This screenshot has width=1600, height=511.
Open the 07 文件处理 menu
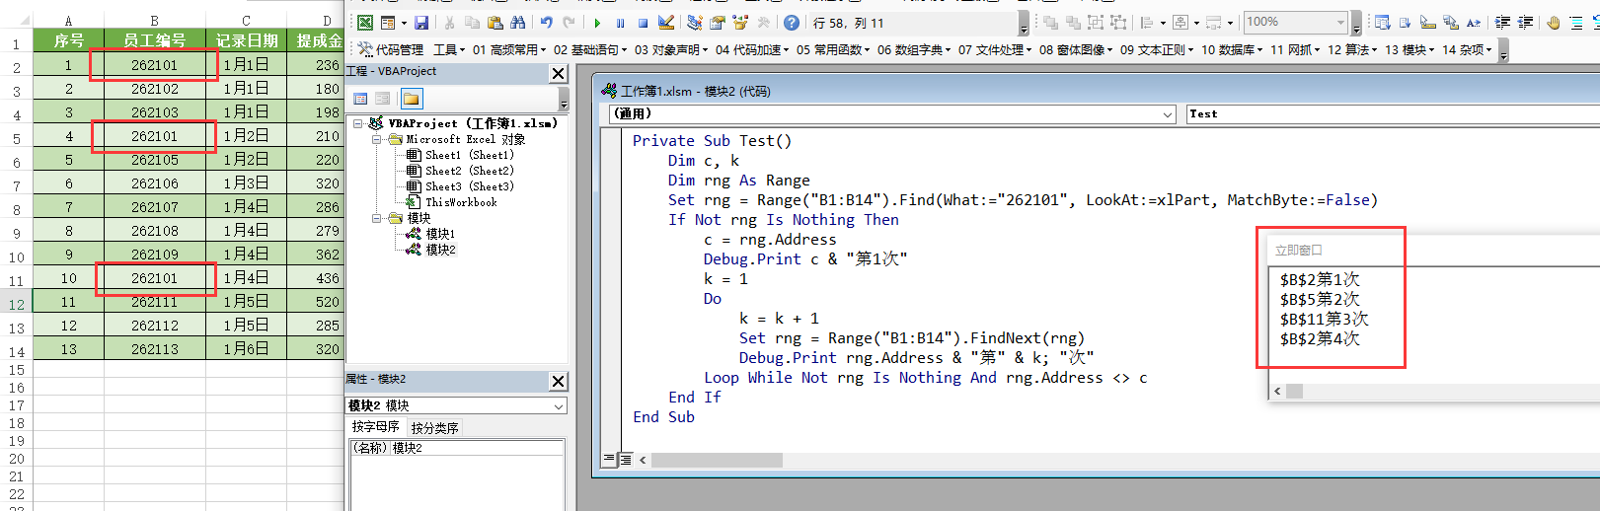[x=994, y=49]
